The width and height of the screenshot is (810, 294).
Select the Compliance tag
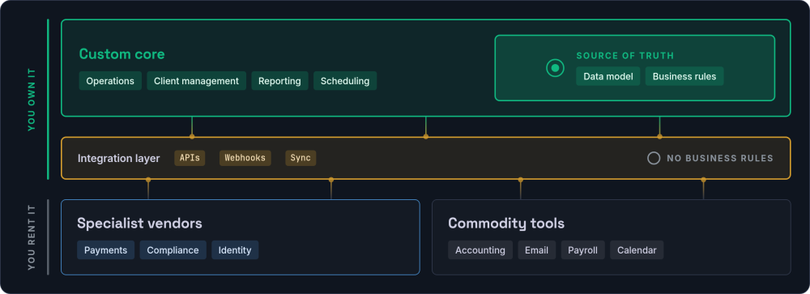(173, 249)
